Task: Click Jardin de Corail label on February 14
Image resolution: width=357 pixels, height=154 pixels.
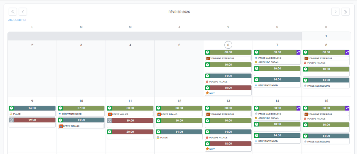Action: pyautogui.click(x=269, y=118)
